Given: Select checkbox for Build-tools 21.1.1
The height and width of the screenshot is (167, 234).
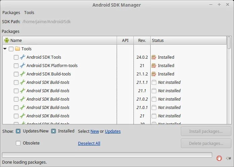Looking at the screenshot, I should click(16, 82).
